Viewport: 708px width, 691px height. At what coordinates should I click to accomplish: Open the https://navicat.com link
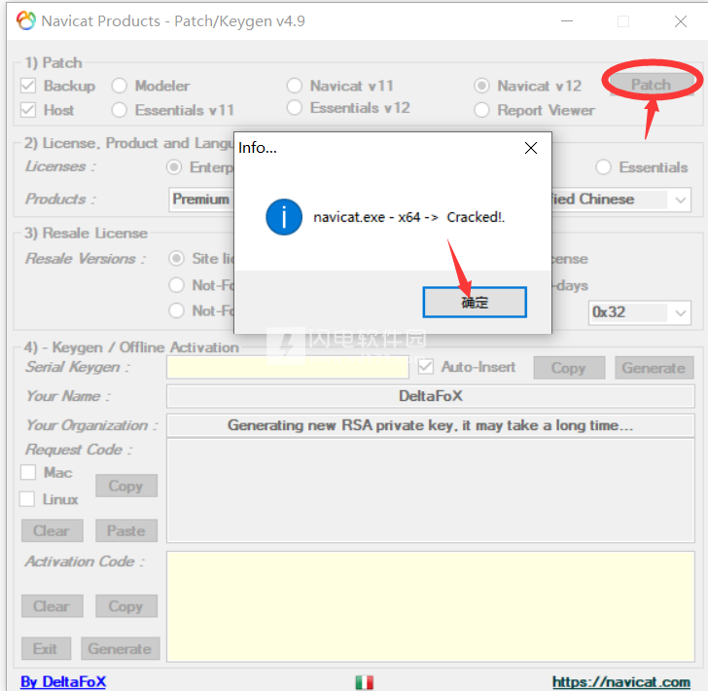tap(620, 681)
